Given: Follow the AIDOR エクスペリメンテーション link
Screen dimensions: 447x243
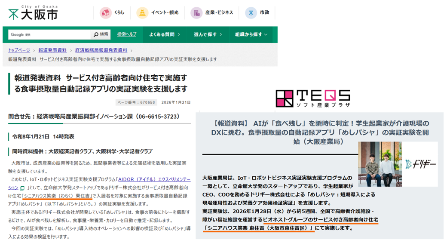Looking at the screenshot, I should coord(156,180).
